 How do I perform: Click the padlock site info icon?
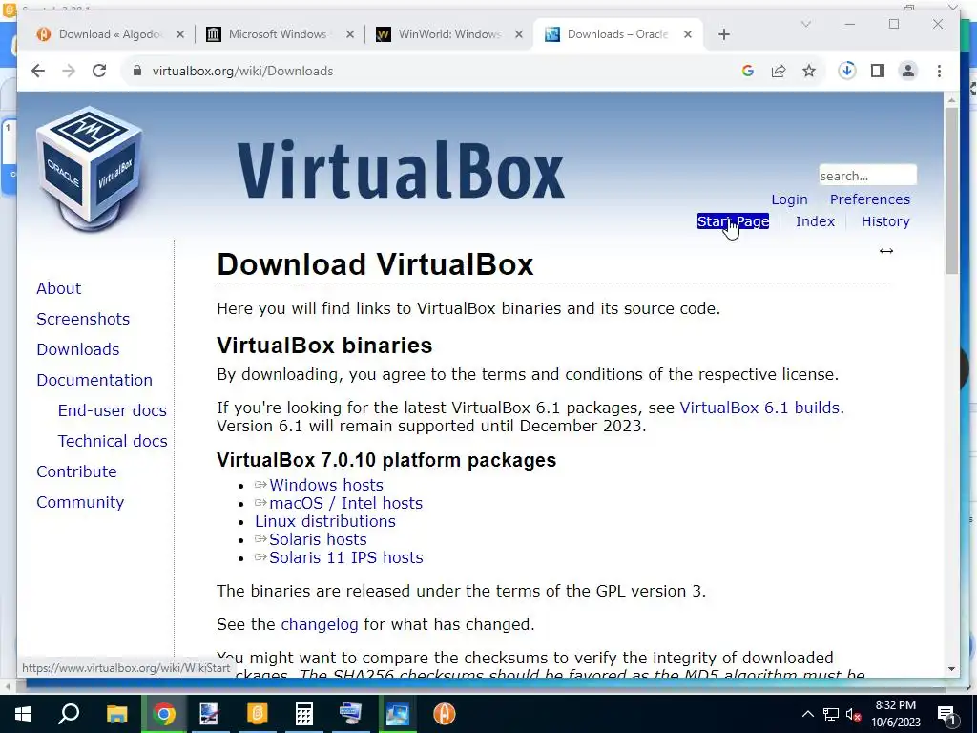[137, 71]
